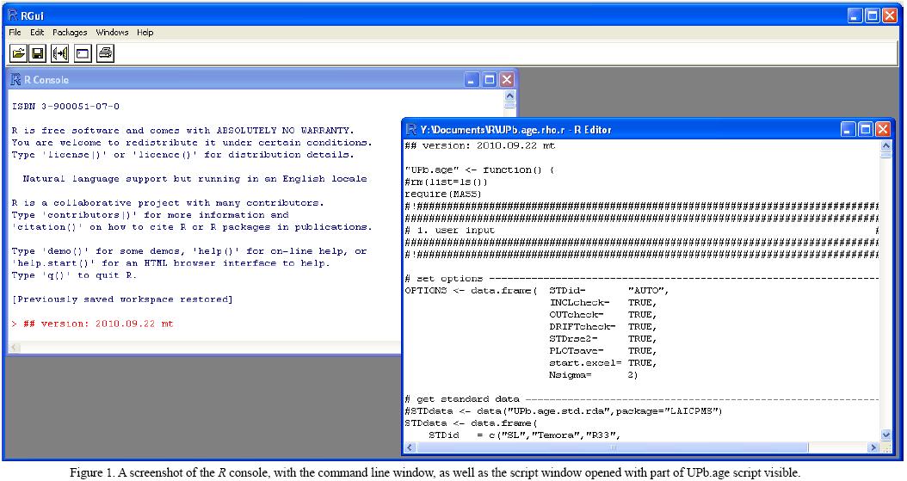
Task: Click the R Console scroll up arrow
Action: 509,97
